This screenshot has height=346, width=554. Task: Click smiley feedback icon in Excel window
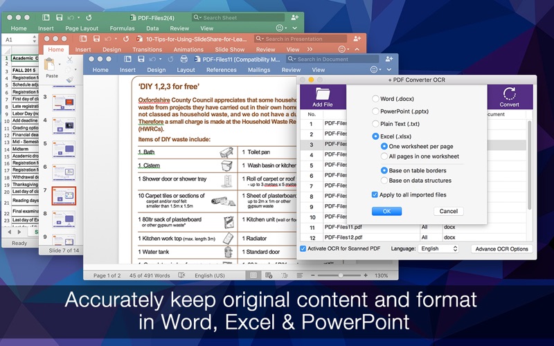279,28
